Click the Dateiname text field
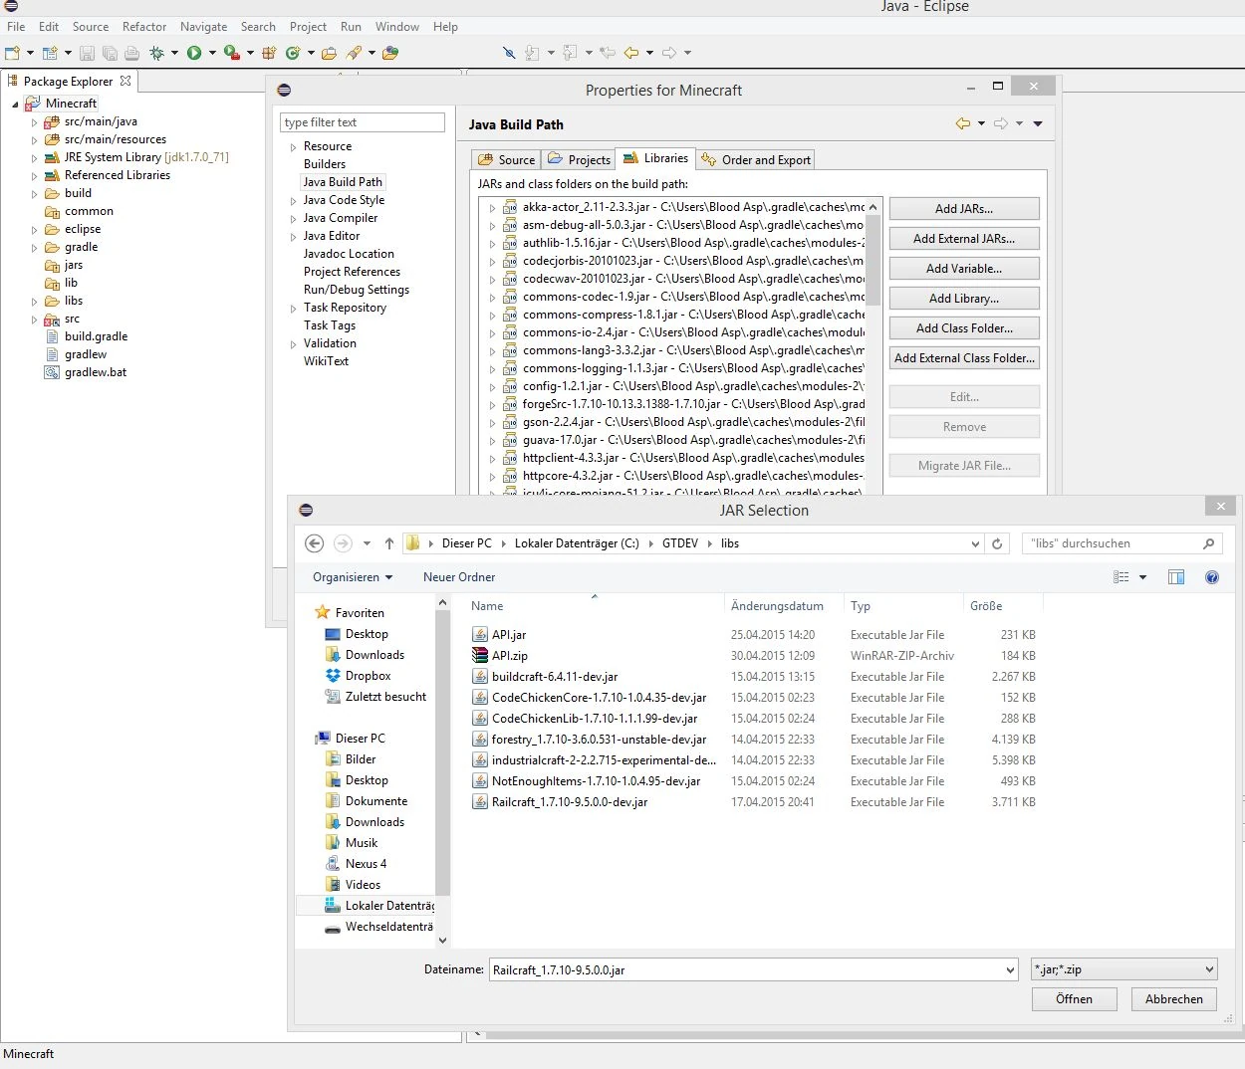The width and height of the screenshot is (1245, 1069). pos(746,969)
